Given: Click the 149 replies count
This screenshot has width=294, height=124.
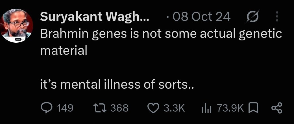Looking at the screenshot, I should pyautogui.click(x=65, y=108).
